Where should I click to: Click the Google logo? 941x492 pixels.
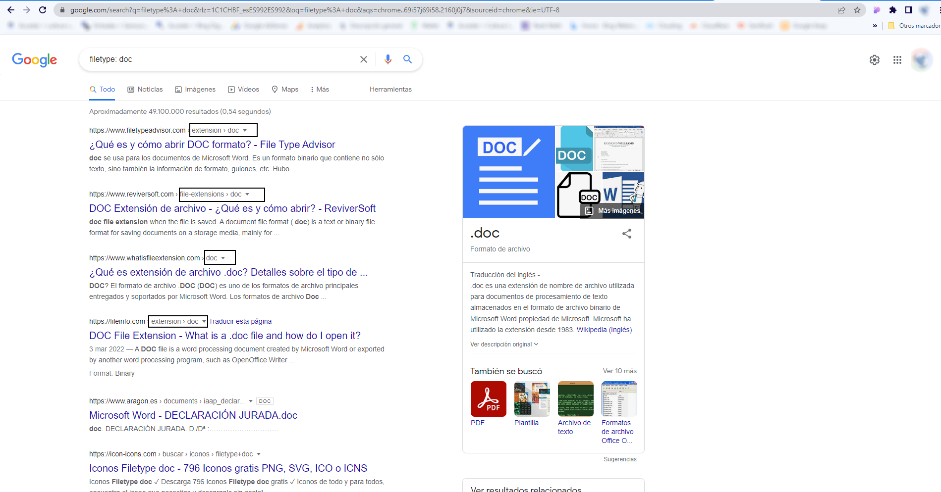[34, 60]
